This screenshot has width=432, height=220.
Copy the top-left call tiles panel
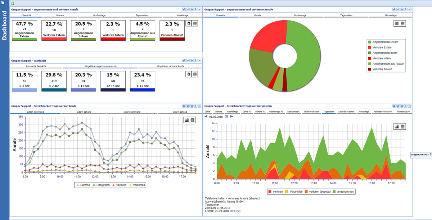point(184,10)
